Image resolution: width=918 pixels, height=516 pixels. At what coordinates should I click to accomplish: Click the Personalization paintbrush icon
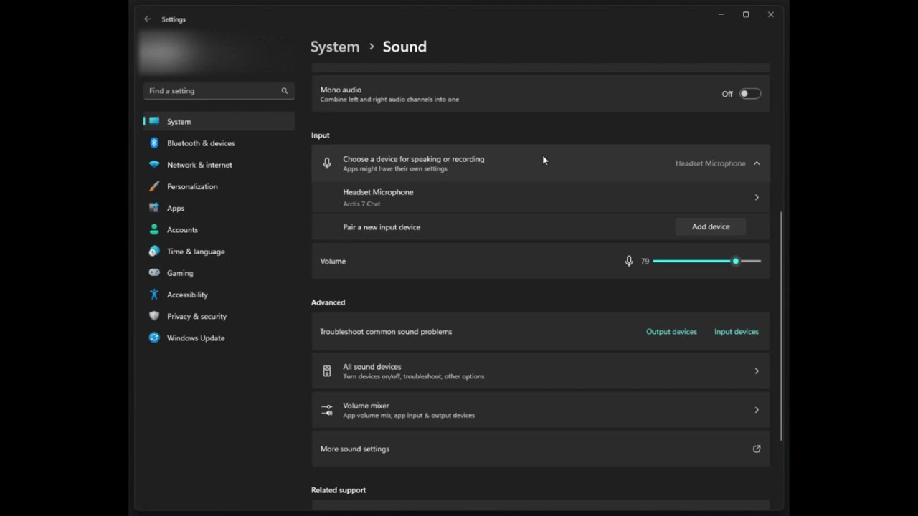pos(154,186)
